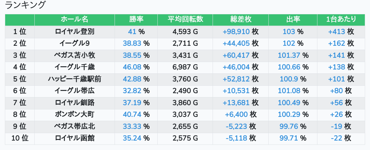
Task: Select the +80 per-machine value for イーグル帯広
Action: coord(337,91)
